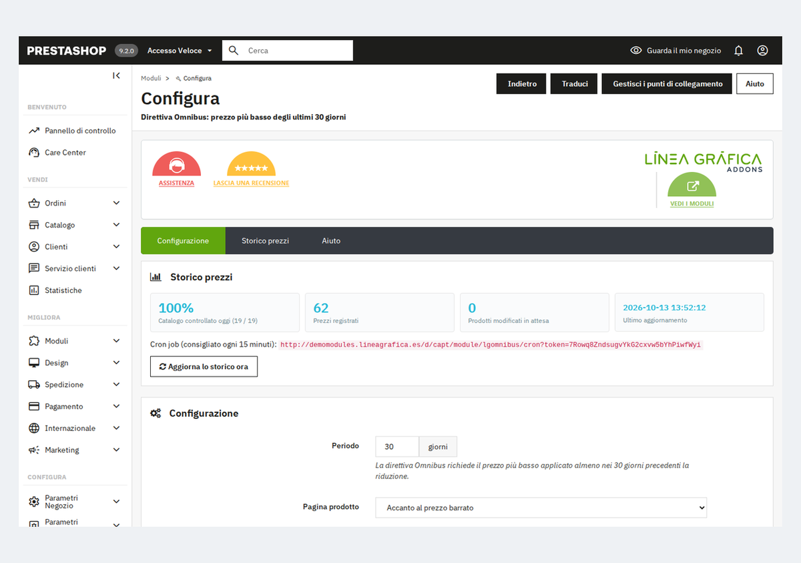Click the Traduci button
This screenshot has width=801, height=563.
pos(575,84)
